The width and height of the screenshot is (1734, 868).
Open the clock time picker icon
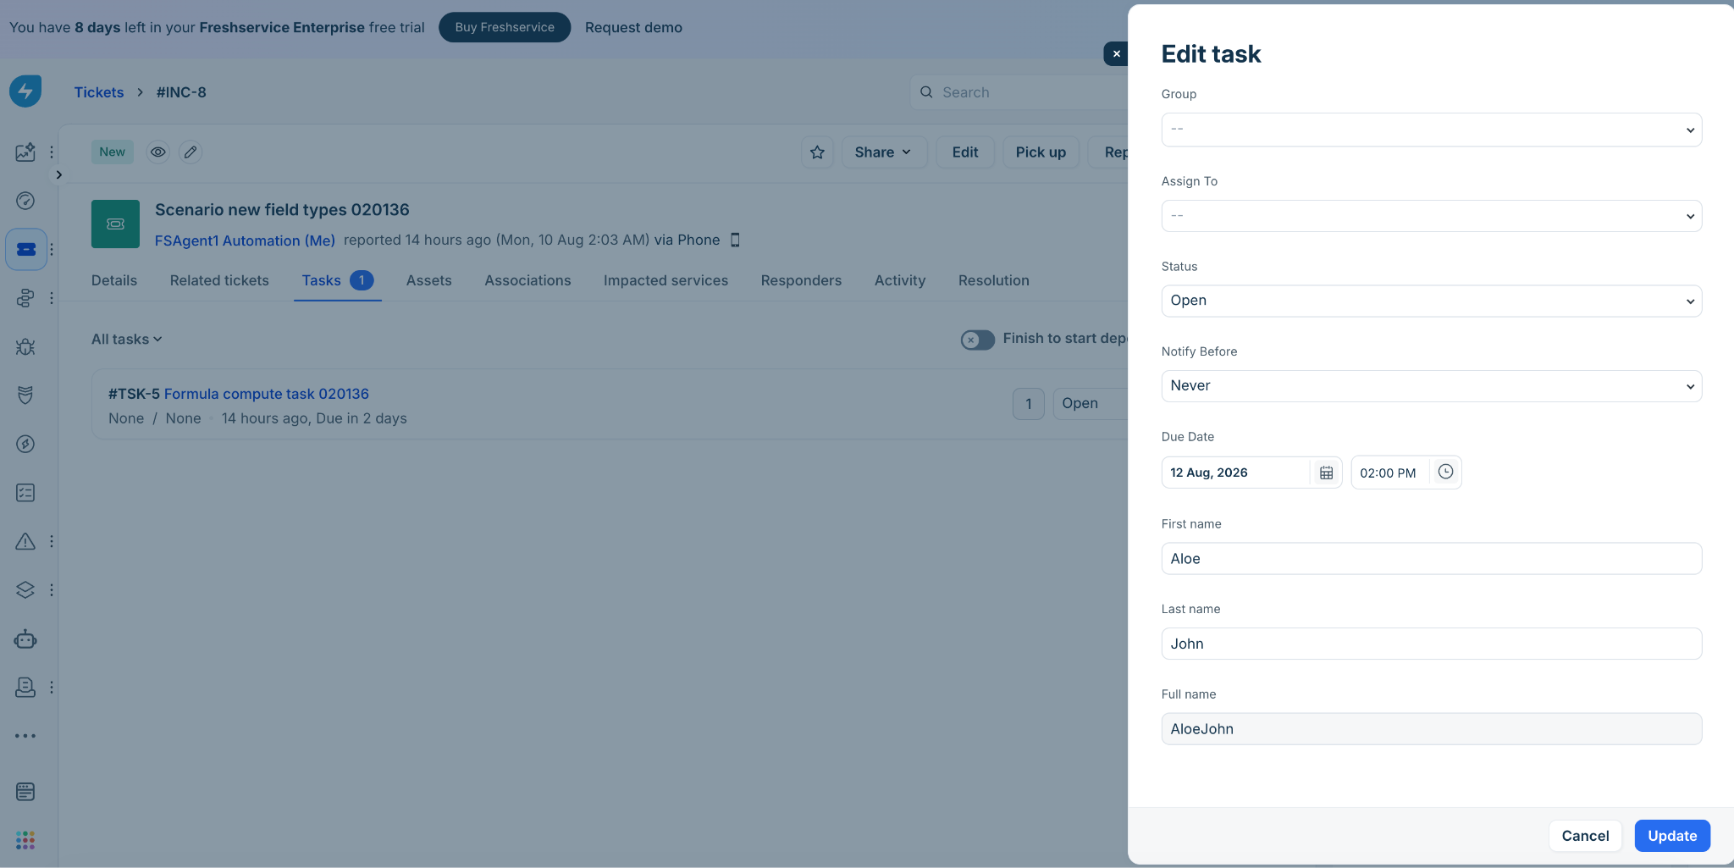(x=1445, y=472)
